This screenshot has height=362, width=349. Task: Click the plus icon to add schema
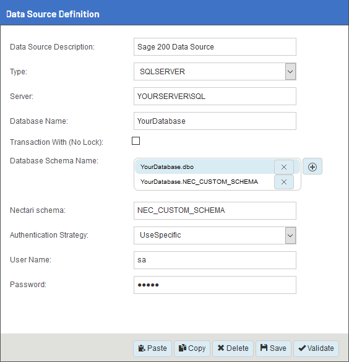click(312, 166)
